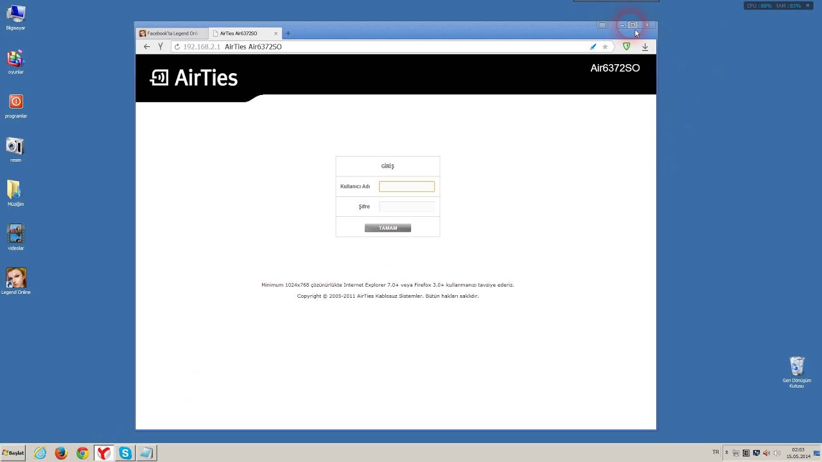This screenshot has height=462, width=822.
Task: Open Skype from the taskbar
Action: pyautogui.click(x=125, y=453)
